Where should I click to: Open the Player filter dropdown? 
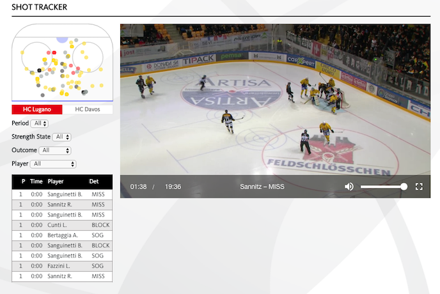click(x=54, y=164)
